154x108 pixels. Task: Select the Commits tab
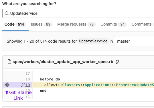coord(114,24)
